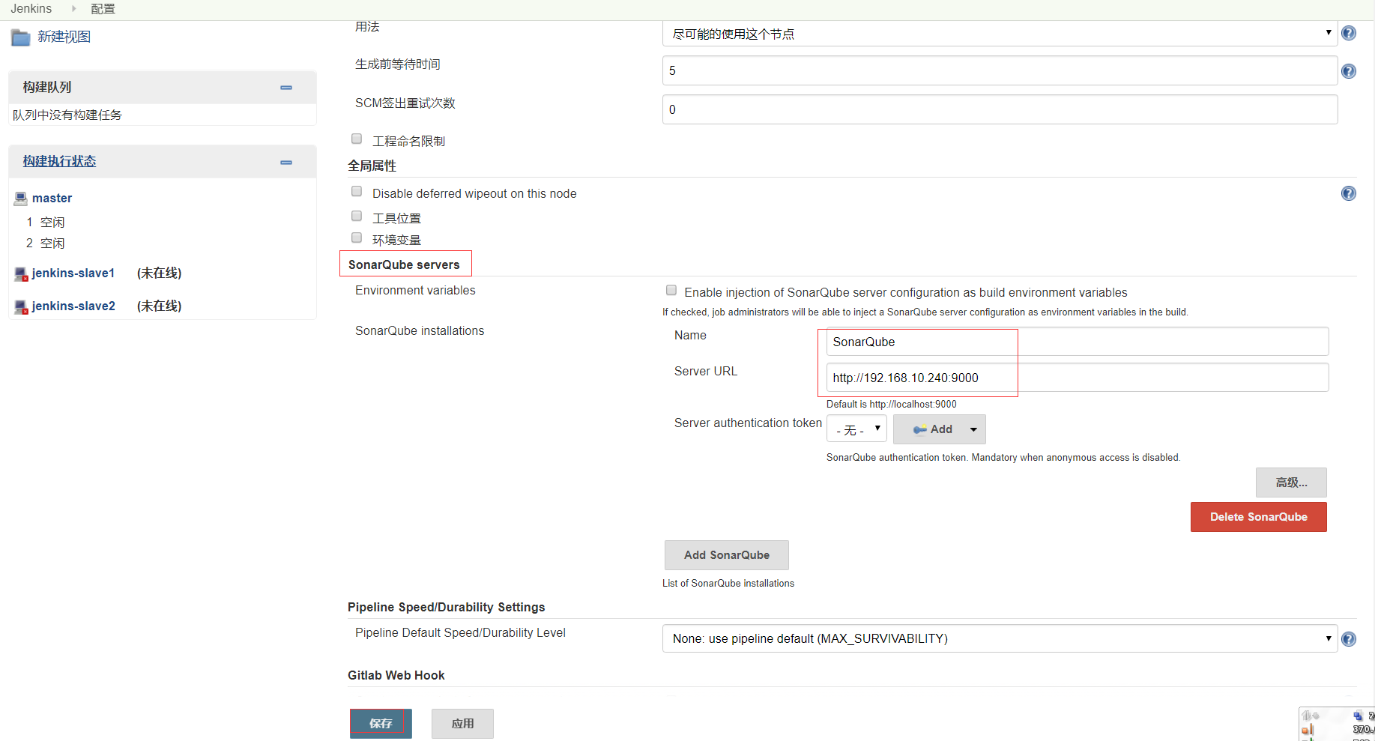Image resolution: width=1375 pixels, height=741 pixels.
Task: Click the SCM签出重试次数 input field
Action: pyautogui.click(x=1000, y=109)
